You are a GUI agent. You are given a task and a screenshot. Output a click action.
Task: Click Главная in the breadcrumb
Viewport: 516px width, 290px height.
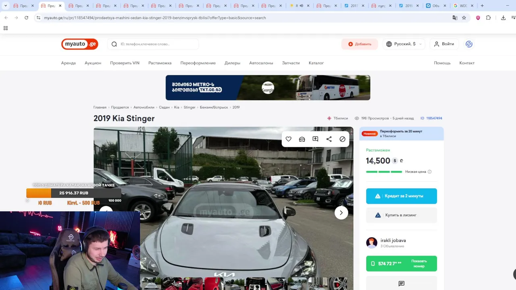[x=100, y=108]
